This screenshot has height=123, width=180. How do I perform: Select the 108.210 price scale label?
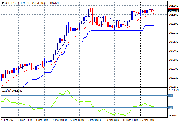click(174, 33)
